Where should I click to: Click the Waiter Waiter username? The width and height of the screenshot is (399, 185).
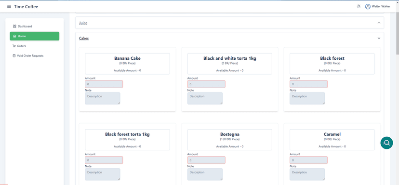point(381,7)
